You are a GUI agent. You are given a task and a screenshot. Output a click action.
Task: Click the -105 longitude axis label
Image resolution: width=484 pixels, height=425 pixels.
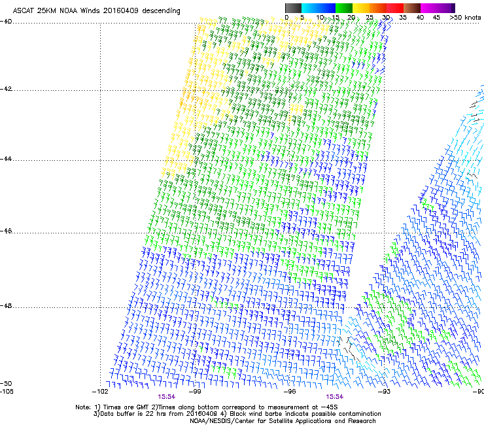coord(7,392)
